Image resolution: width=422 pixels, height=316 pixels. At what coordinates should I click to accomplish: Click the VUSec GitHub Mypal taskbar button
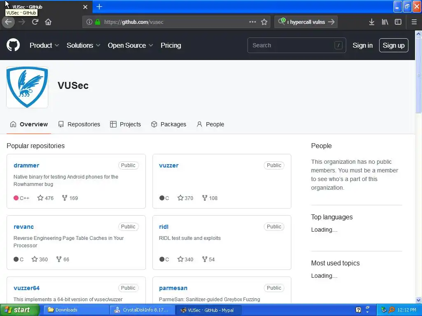point(208,310)
